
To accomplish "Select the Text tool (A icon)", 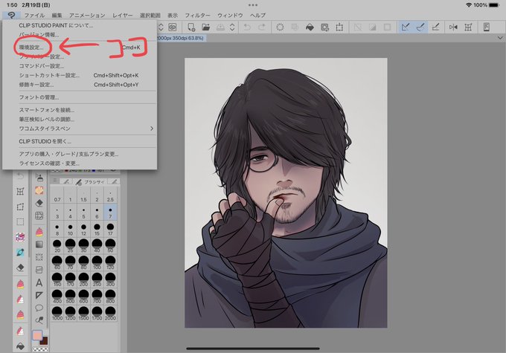I will [39, 282].
